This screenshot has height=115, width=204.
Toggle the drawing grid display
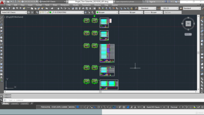pyautogui.click(x=78, y=107)
